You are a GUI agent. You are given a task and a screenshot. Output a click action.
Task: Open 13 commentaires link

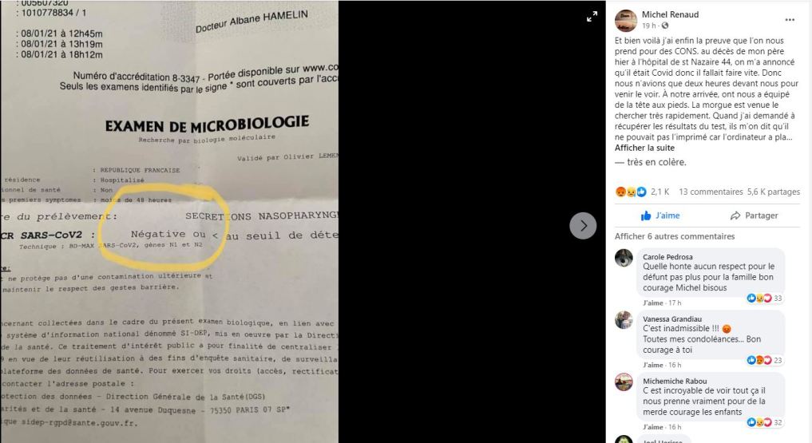pyautogui.click(x=711, y=192)
